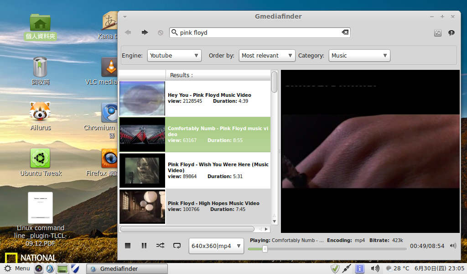Click the scroll-right arrow under results list
This screenshot has height=274, width=467.
click(266, 229)
